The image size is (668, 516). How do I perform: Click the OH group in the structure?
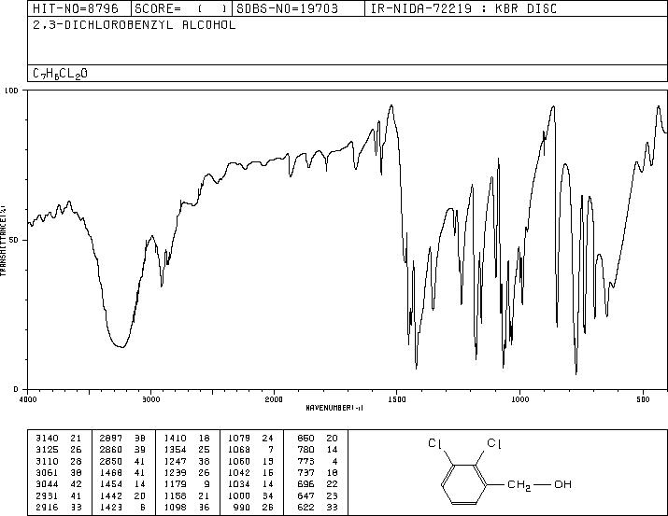pyautogui.click(x=562, y=484)
